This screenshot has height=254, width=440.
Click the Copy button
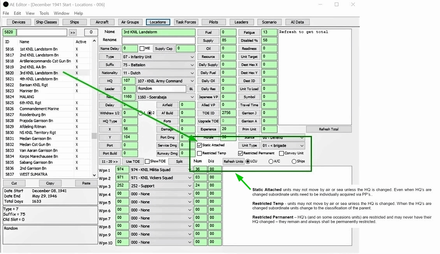(50, 183)
